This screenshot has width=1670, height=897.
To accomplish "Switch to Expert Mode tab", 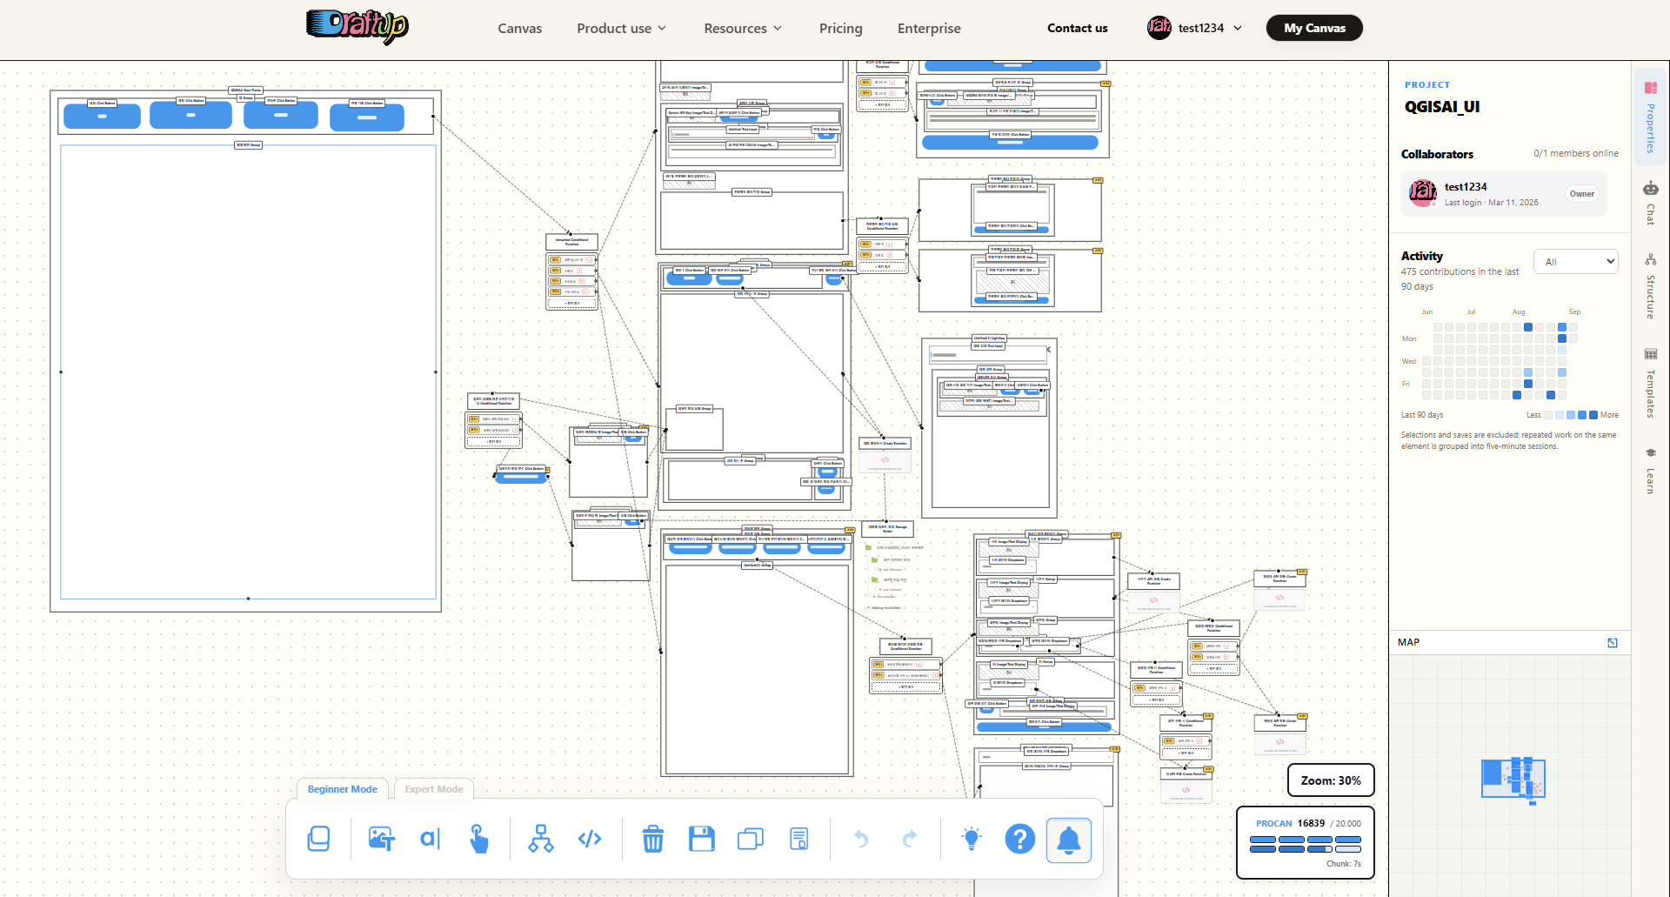I will coord(434,789).
